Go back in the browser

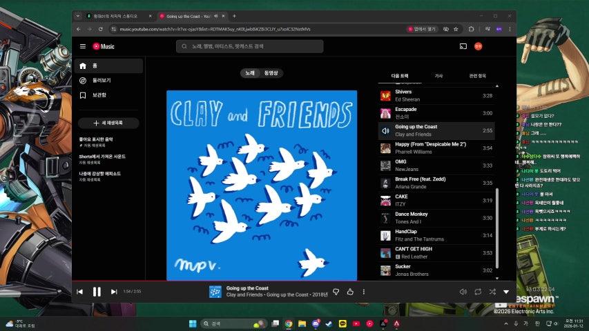tap(79, 29)
